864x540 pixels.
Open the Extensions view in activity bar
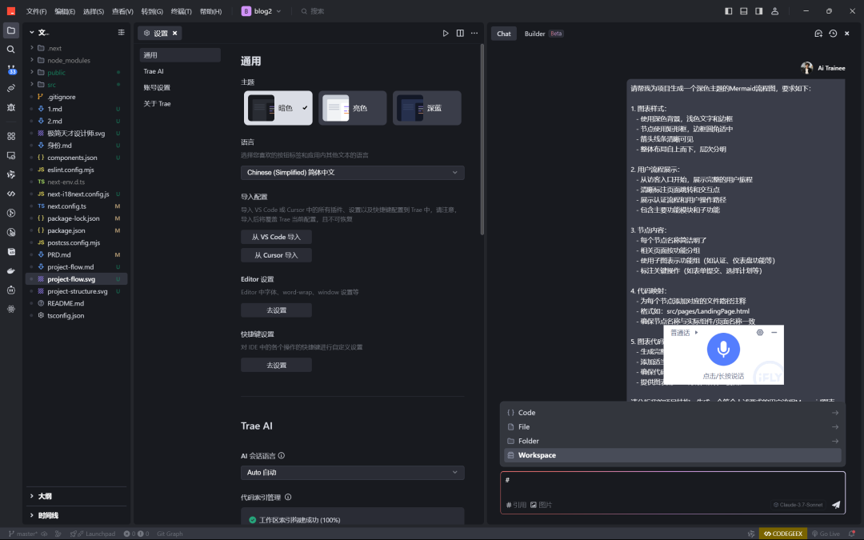tap(11, 136)
